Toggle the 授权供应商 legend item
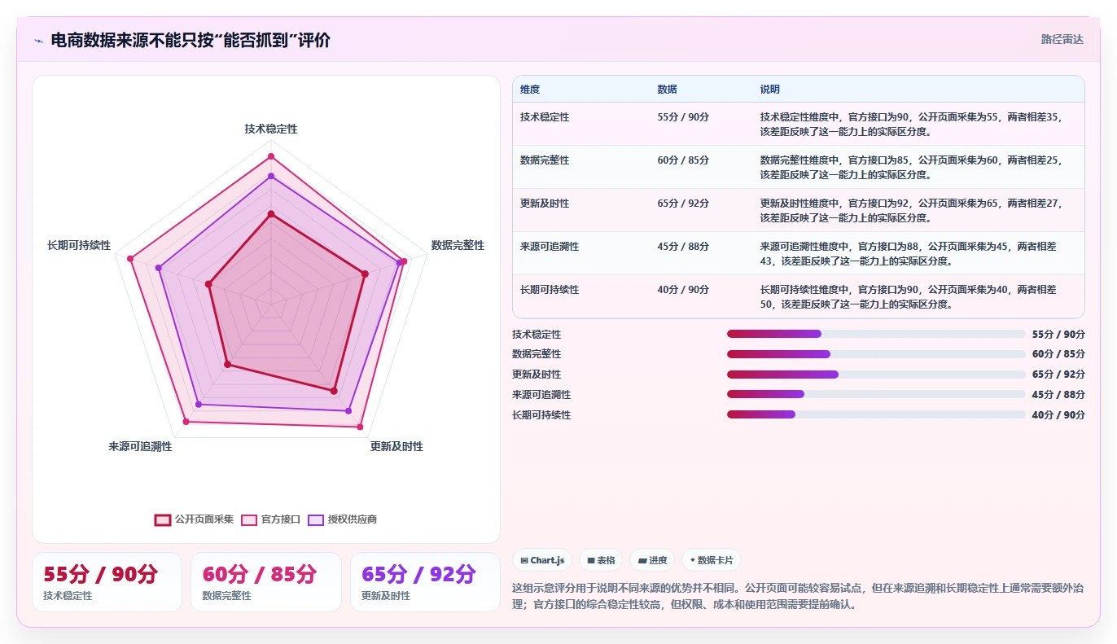1117x644 pixels. pos(342,519)
